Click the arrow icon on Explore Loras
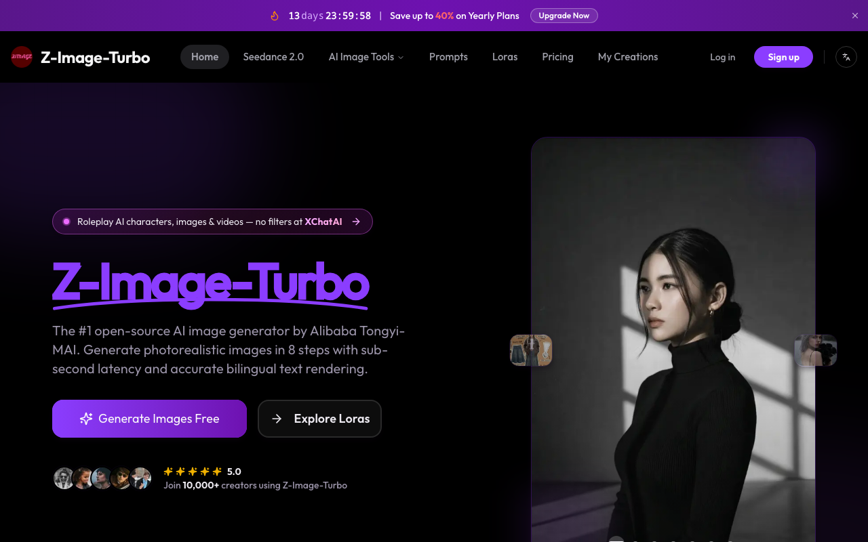Screen dimensions: 868x542 point(277,419)
